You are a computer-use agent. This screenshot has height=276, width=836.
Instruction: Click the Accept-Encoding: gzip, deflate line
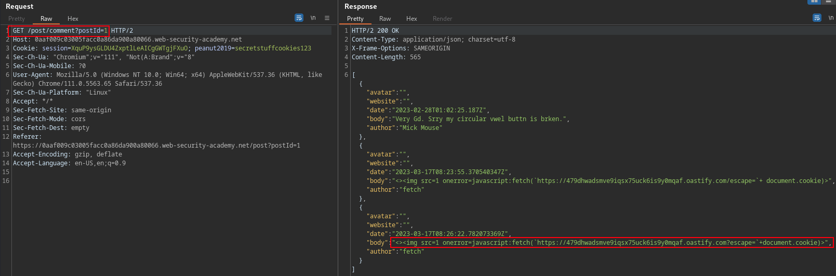click(x=68, y=154)
